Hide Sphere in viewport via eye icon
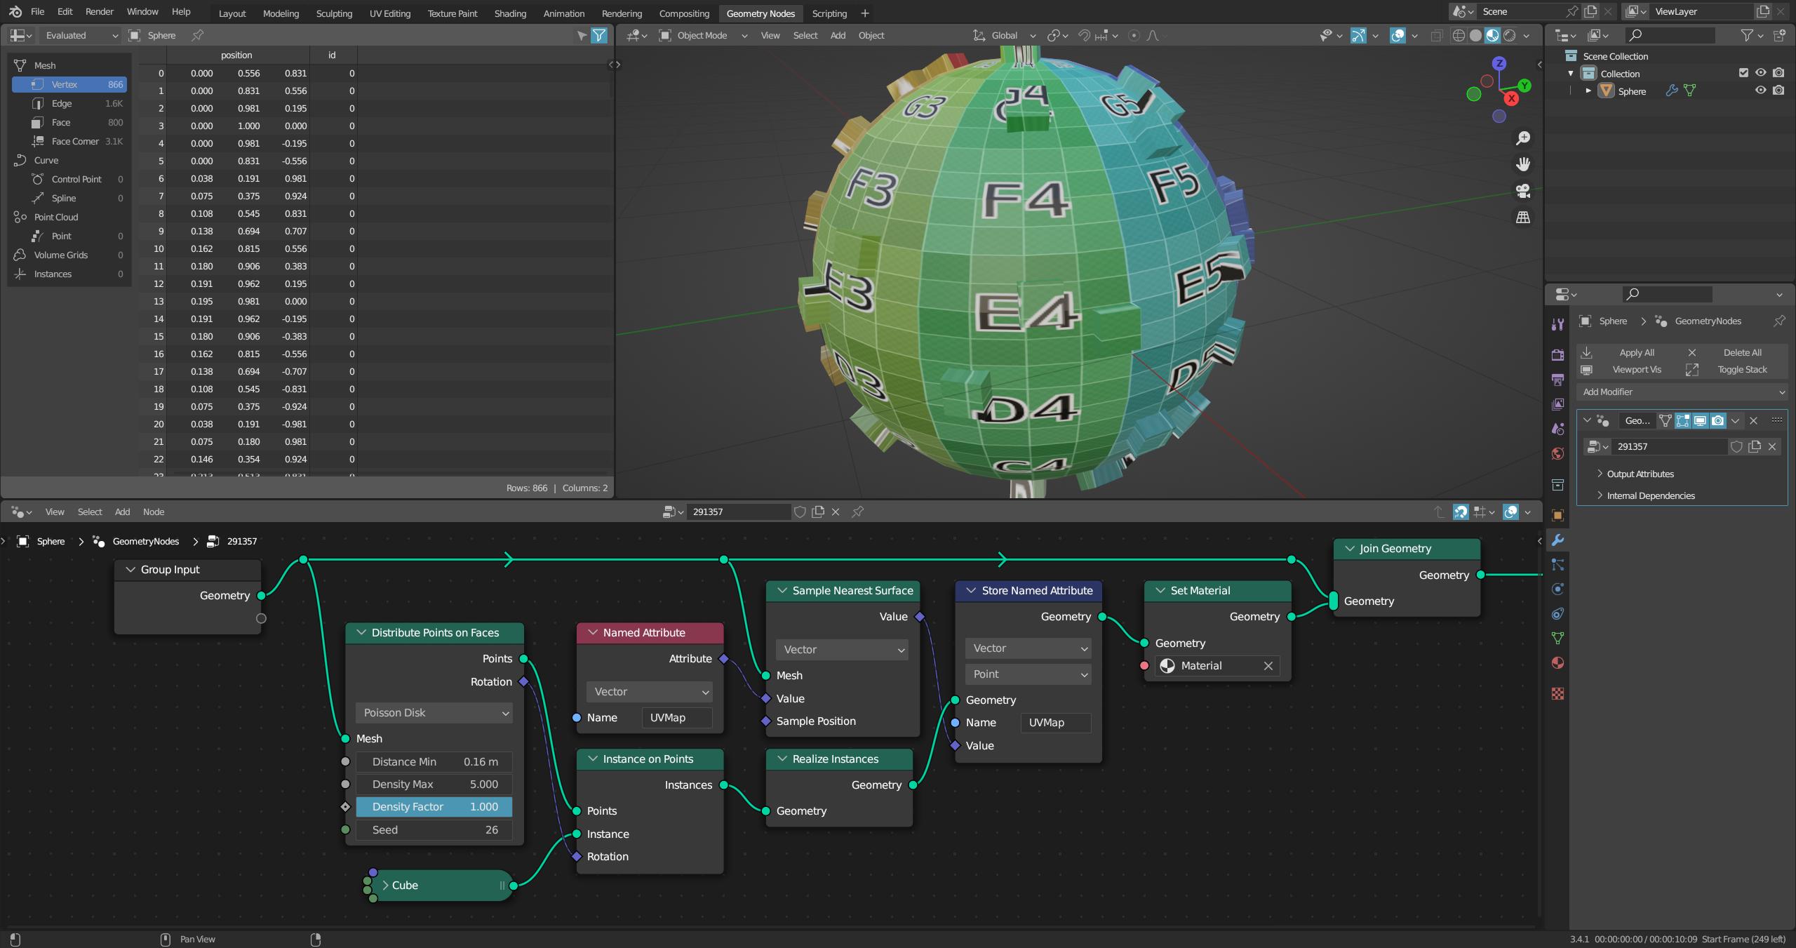Screen dimensions: 1796x948 tap(1760, 91)
